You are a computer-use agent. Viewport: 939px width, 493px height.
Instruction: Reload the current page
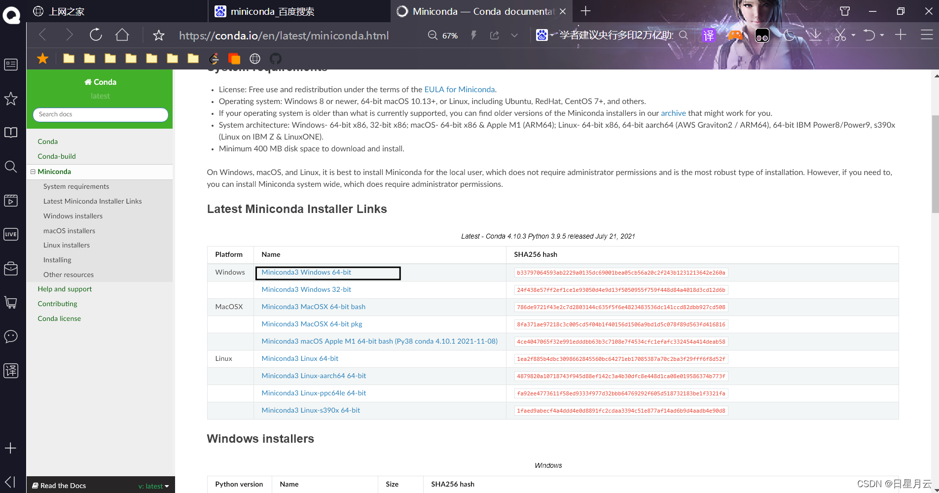tap(96, 35)
